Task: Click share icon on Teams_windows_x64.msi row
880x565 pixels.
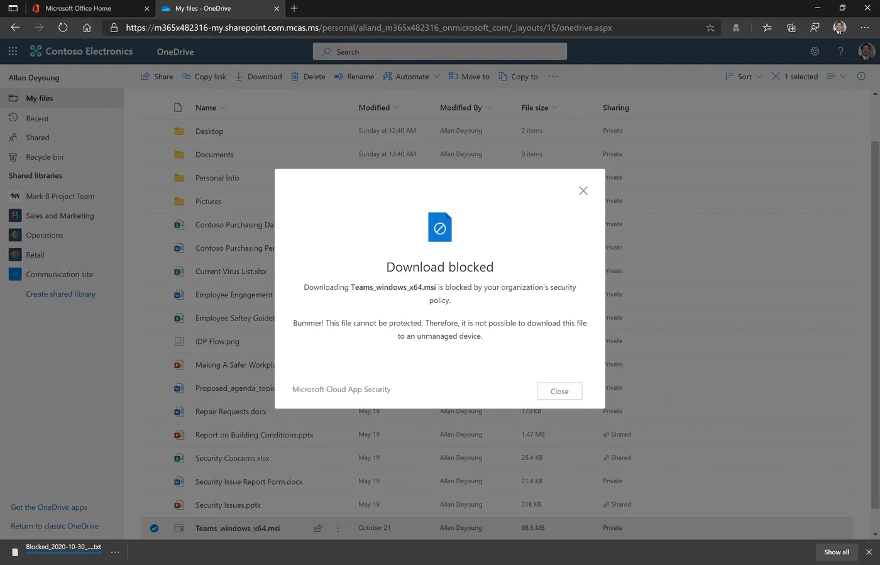Action: (318, 529)
